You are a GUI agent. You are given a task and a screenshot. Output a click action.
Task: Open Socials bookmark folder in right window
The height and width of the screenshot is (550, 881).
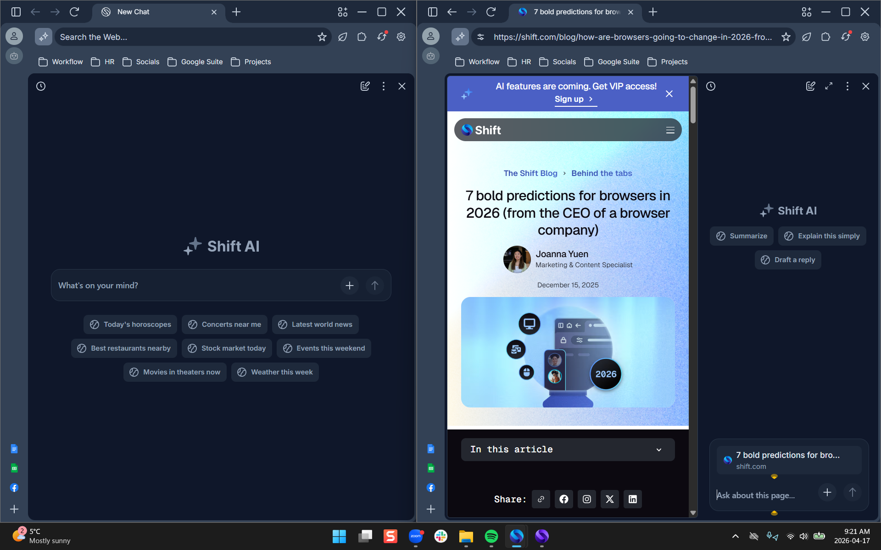pyautogui.click(x=558, y=62)
